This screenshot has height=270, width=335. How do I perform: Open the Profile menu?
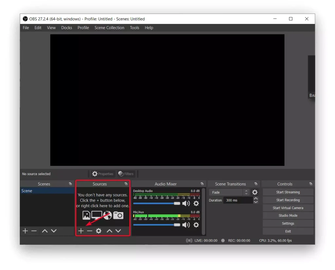click(83, 28)
